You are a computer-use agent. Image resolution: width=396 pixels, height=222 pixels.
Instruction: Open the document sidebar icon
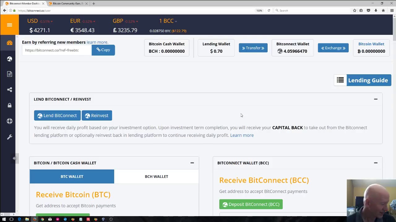(10, 74)
